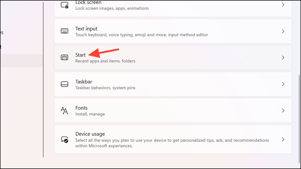The height and width of the screenshot is (169, 301).
Task: Click 'Taskbar behaviors, system pins' text
Action: [105, 88]
